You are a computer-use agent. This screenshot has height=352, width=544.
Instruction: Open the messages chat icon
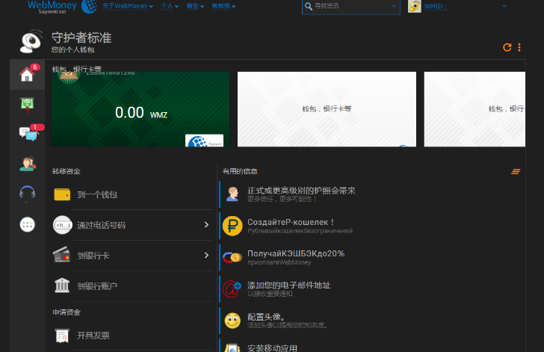coord(27,134)
